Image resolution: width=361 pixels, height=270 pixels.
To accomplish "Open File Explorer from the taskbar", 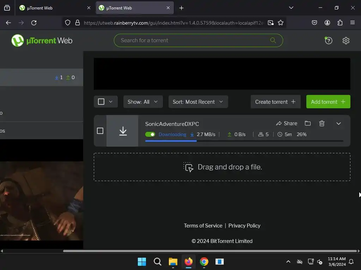I will (x=173, y=262).
